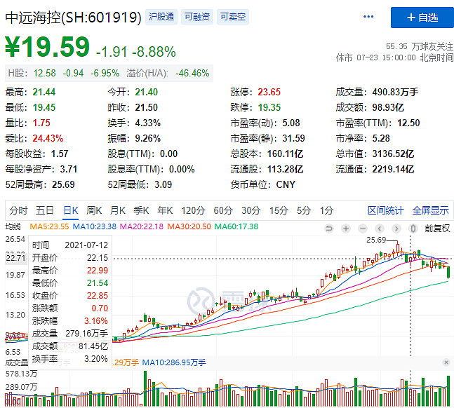Switch to the 1分 chart tab

[x=326, y=210]
